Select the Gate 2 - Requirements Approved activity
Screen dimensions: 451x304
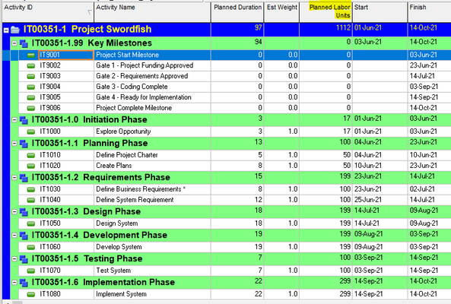[x=142, y=76]
